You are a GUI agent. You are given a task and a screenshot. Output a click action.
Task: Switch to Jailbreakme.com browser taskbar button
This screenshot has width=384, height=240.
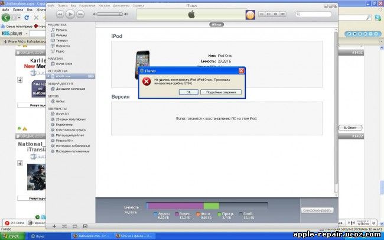(92, 236)
